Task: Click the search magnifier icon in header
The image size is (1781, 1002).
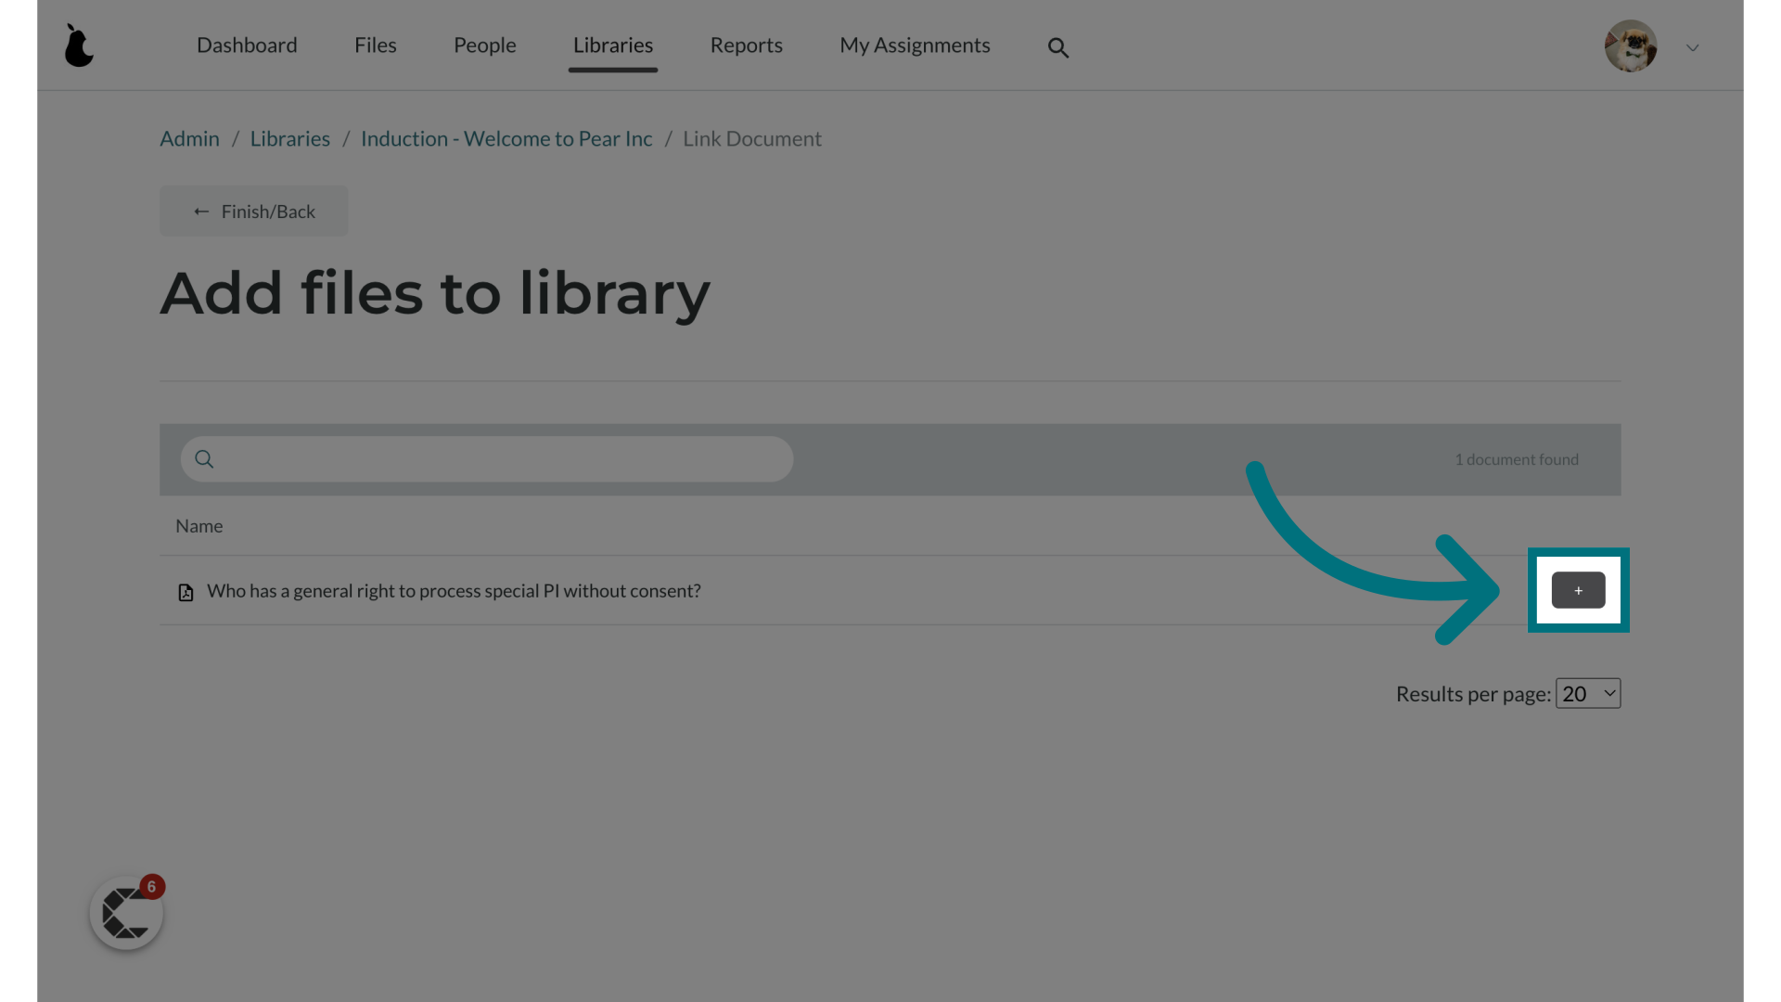Action: coord(1057,47)
